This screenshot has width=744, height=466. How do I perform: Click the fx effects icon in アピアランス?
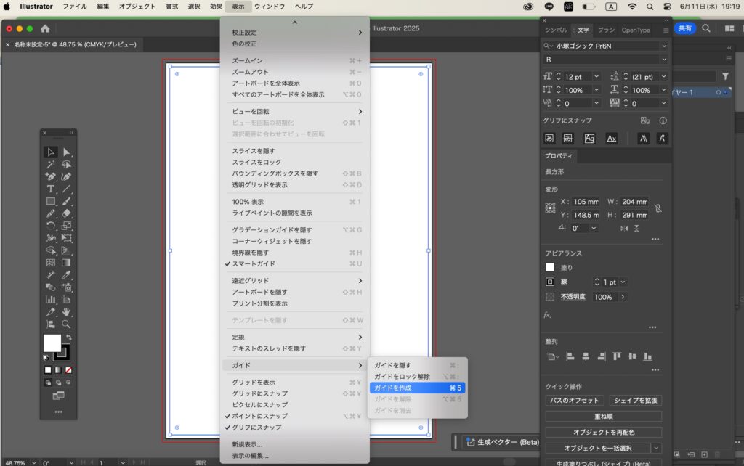[548, 315]
